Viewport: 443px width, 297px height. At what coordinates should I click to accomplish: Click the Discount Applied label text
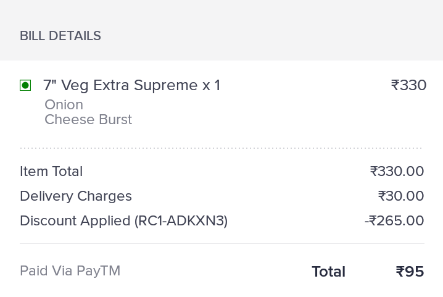tap(75, 220)
